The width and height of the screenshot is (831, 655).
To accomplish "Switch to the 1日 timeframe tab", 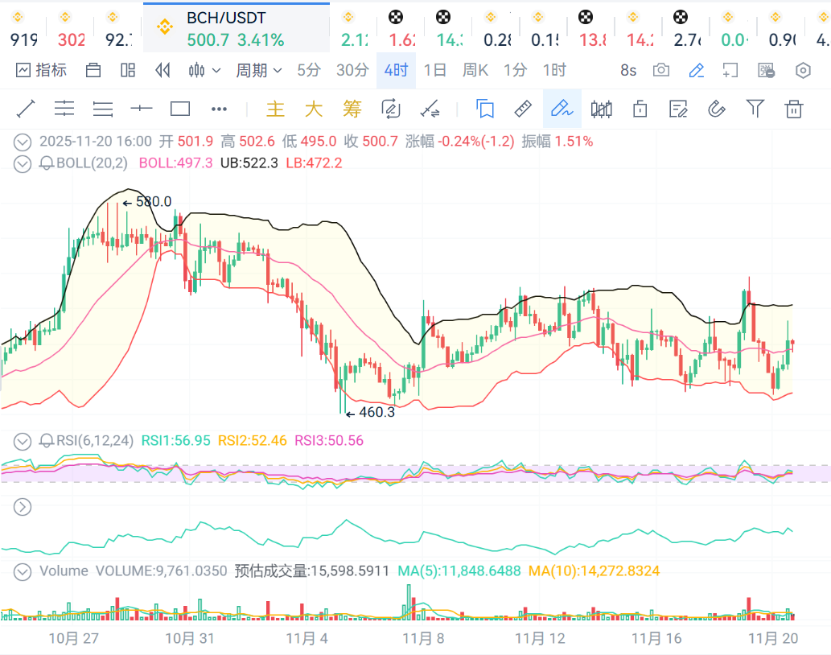I will coord(434,71).
